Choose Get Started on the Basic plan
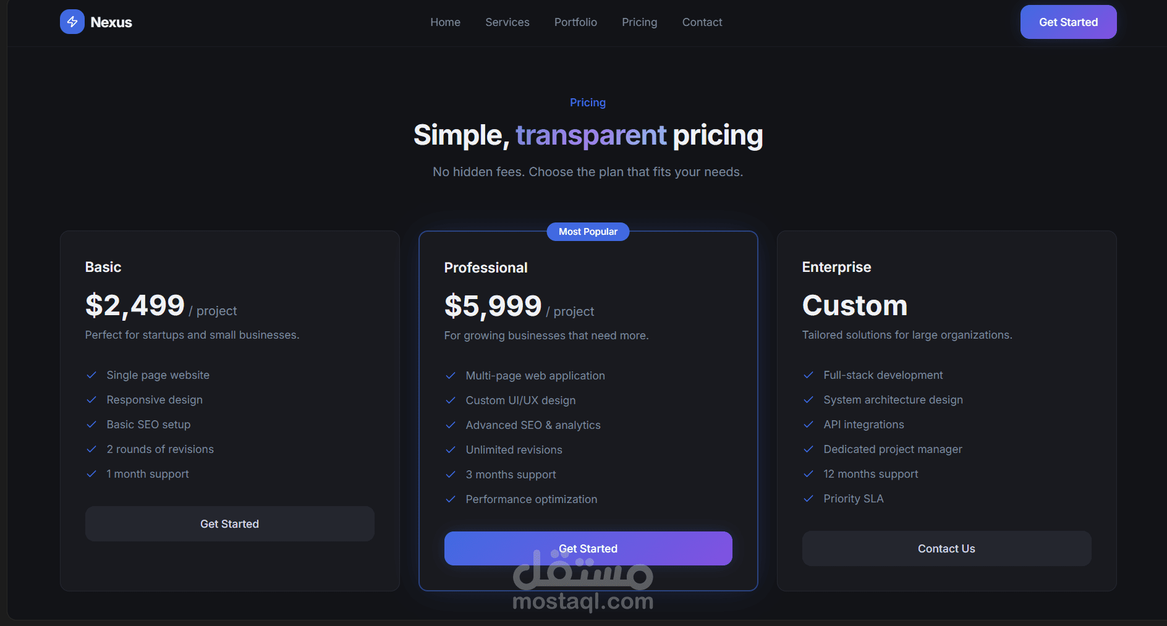The width and height of the screenshot is (1167, 626). [229, 524]
